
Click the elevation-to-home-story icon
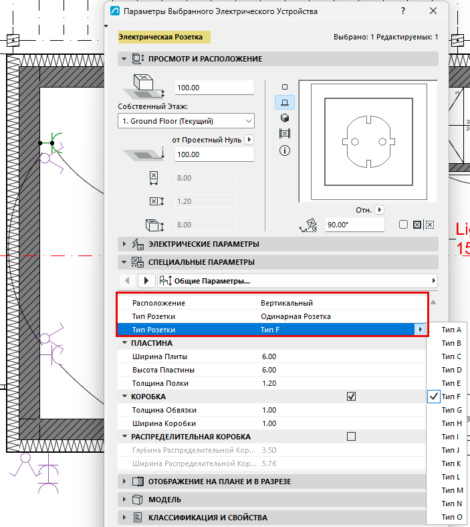144,87
